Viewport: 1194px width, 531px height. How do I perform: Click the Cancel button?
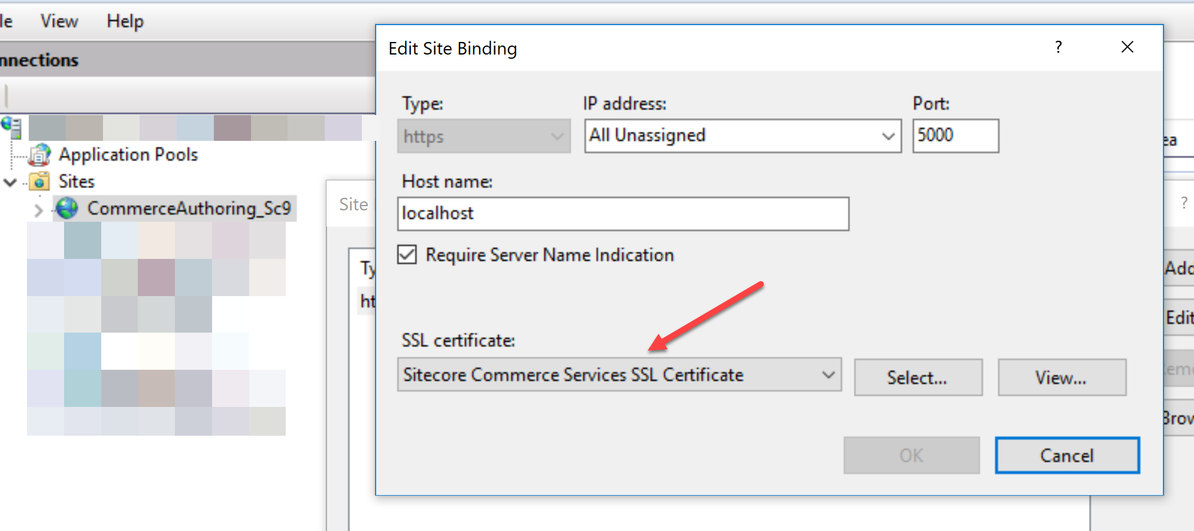click(x=1067, y=455)
